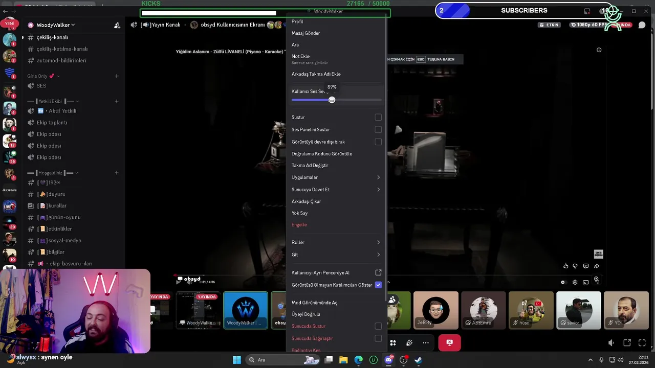Open the chat bubble icon at top right
655x368 pixels.
click(642, 25)
